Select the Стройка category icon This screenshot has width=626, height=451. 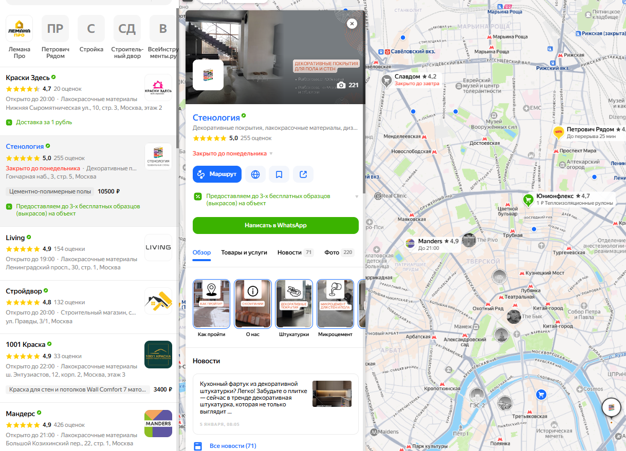pyautogui.click(x=91, y=29)
